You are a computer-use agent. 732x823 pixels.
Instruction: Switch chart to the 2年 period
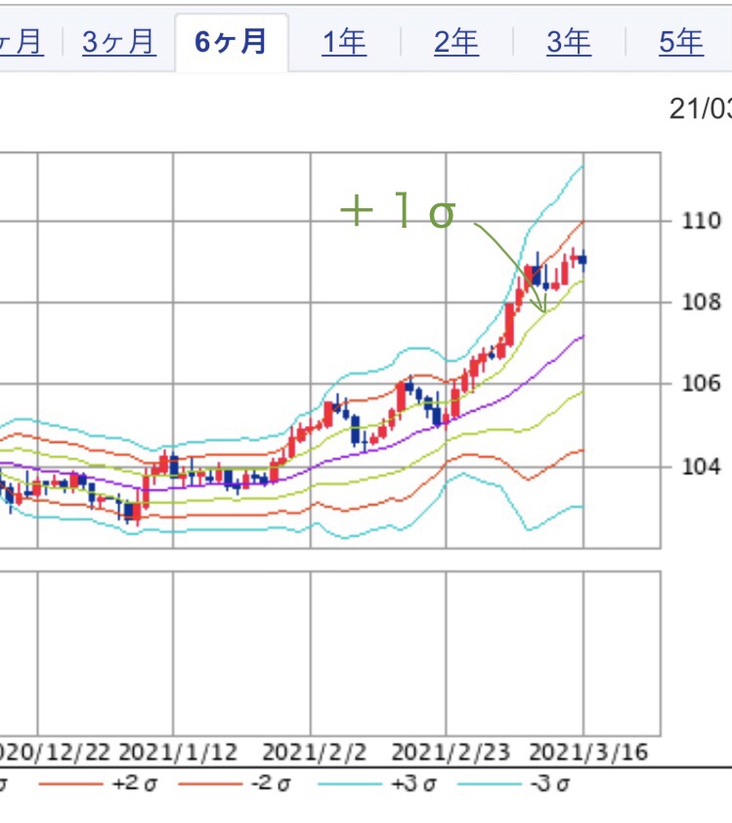click(456, 42)
